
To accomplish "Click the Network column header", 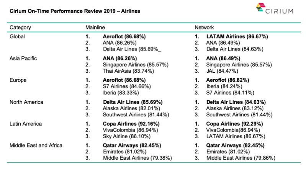I will pyautogui.click(x=205, y=28).
